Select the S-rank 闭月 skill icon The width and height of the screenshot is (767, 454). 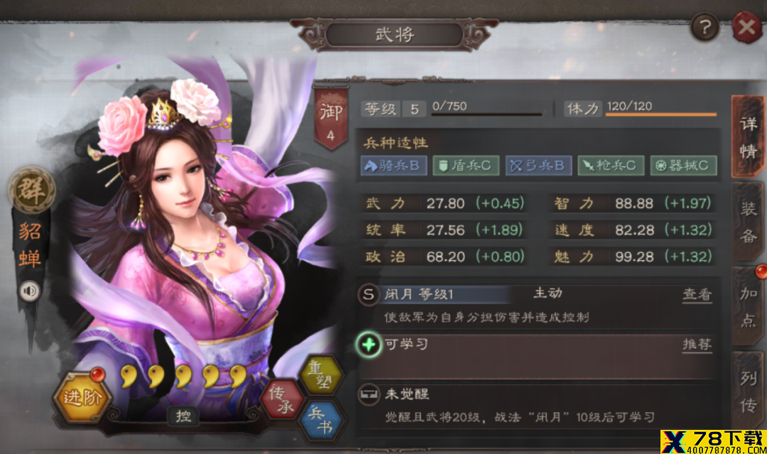(x=369, y=295)
